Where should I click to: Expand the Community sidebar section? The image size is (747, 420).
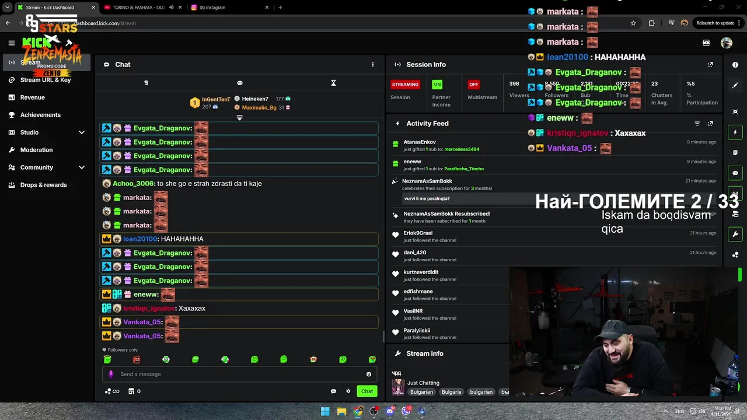coord(82,167)
